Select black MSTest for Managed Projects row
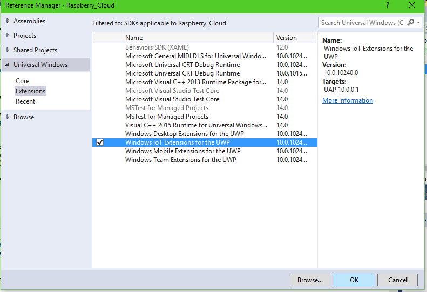This screenshot has height=292, width=427. pyautogui.click(x=205, y=117)
